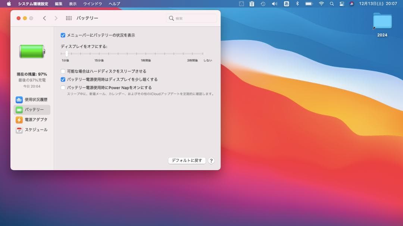Click the volume icon in menu bar
Screen dimensions: 403x226
(x=275, y=4)
